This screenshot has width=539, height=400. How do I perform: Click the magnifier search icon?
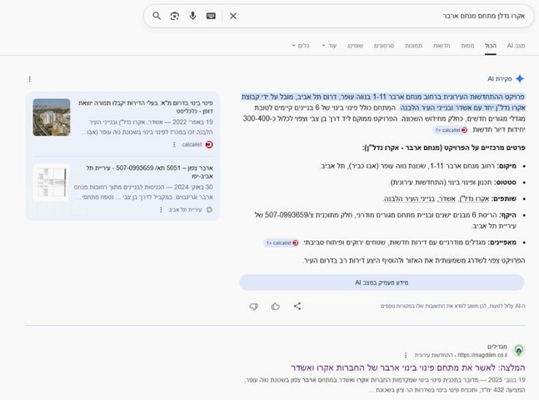click(x=157, y=16)
